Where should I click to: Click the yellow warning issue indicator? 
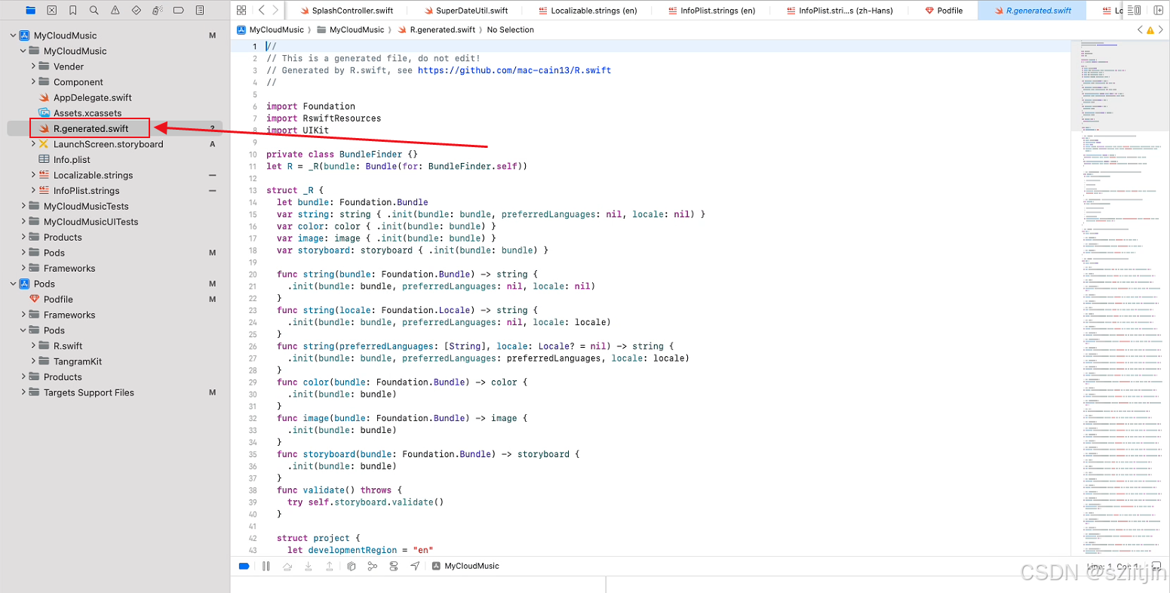[1150, 30]
